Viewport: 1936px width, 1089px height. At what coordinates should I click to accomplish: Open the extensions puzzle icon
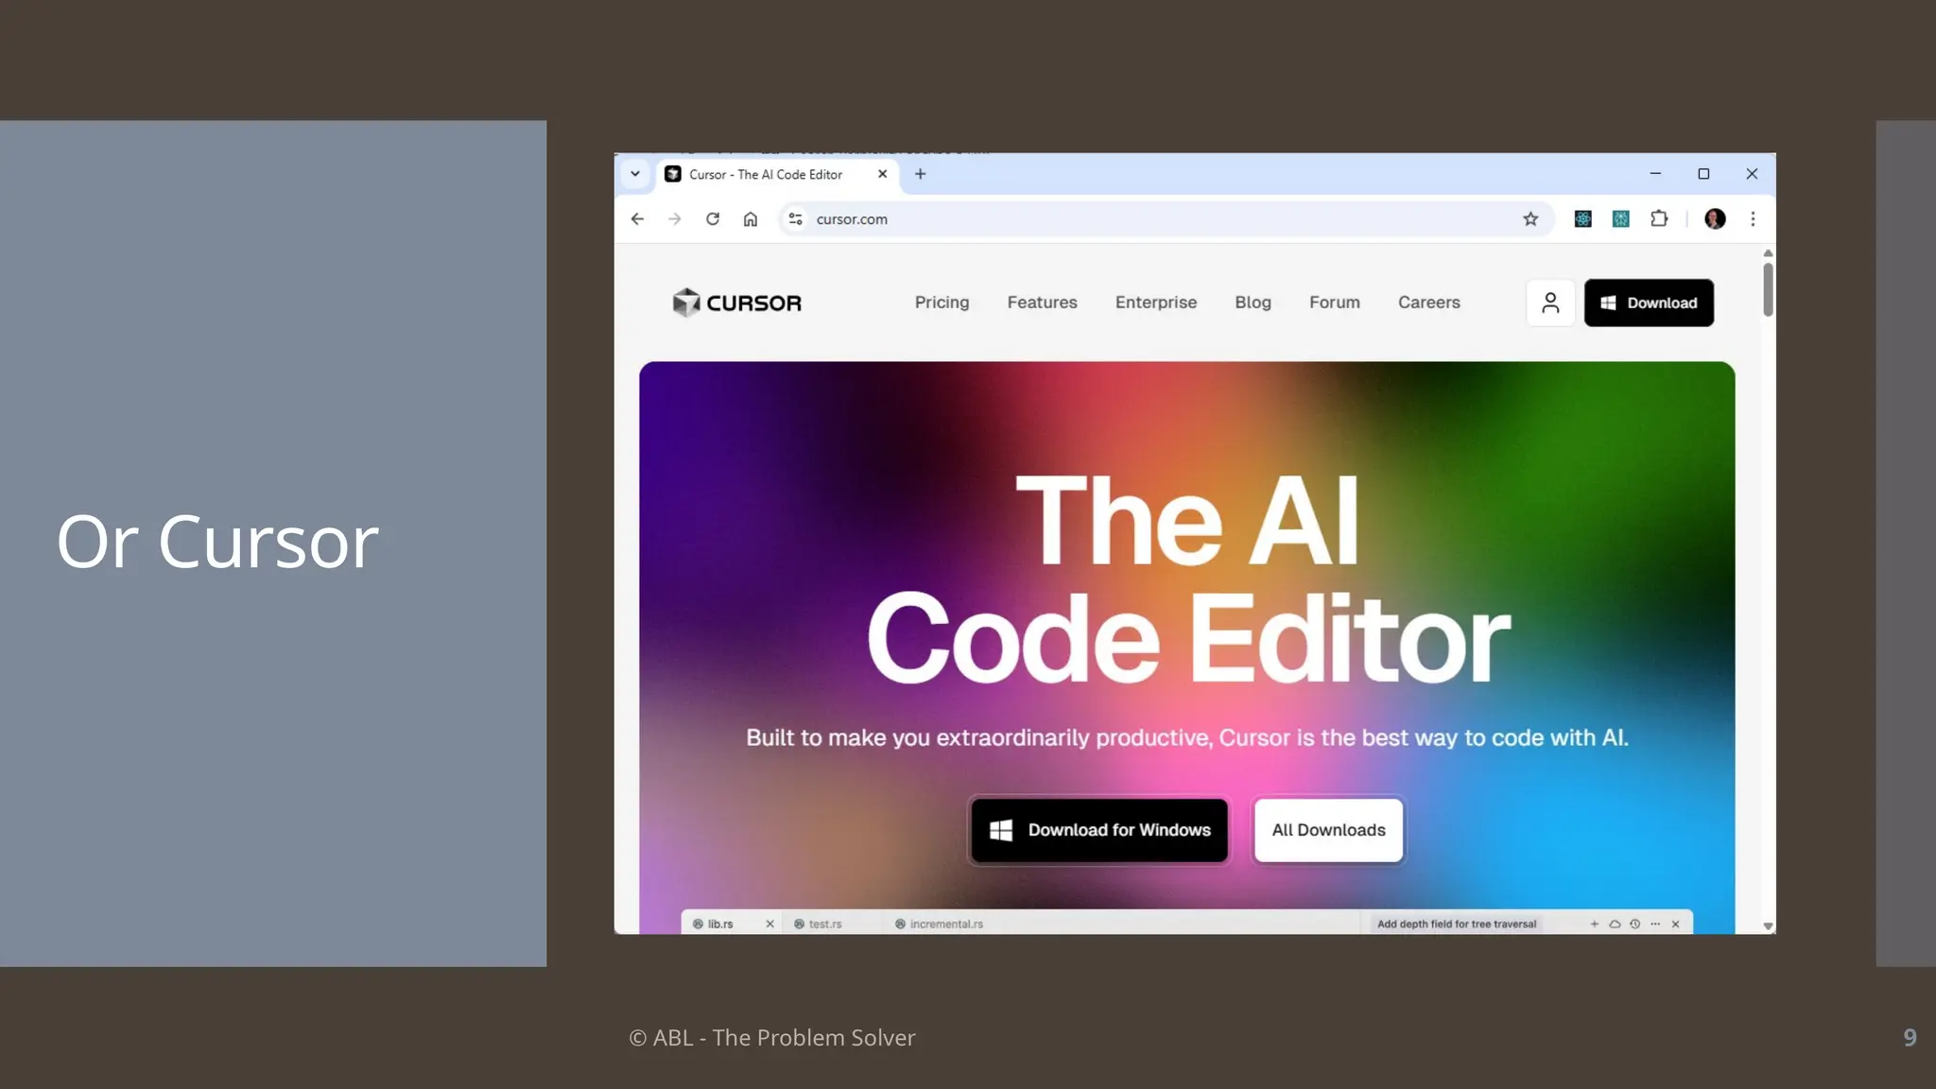(1659, 219)
